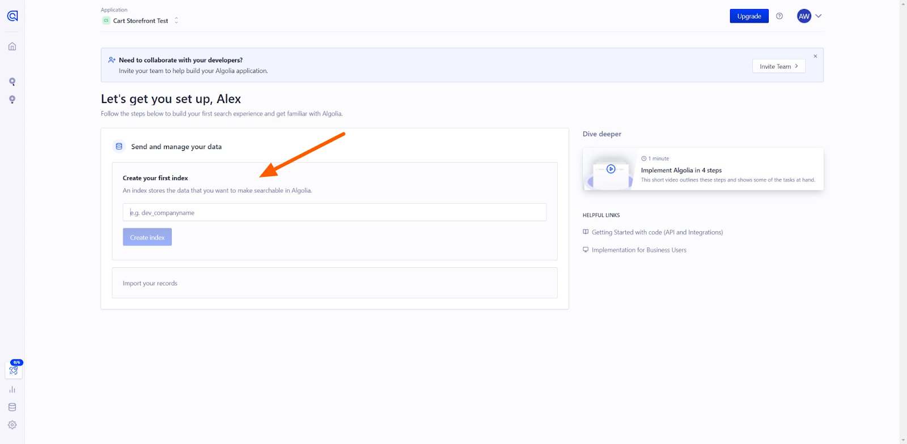Expand the account menu chevron
The image size is (907, 444).
818,16
